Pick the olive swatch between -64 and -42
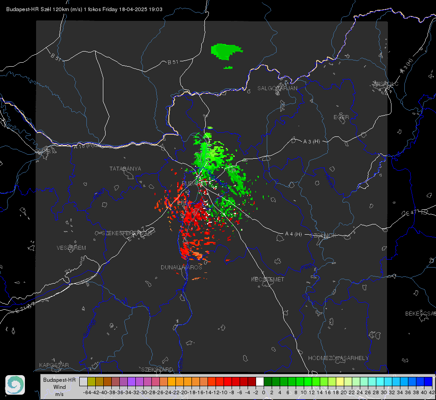 click(91, 381)
